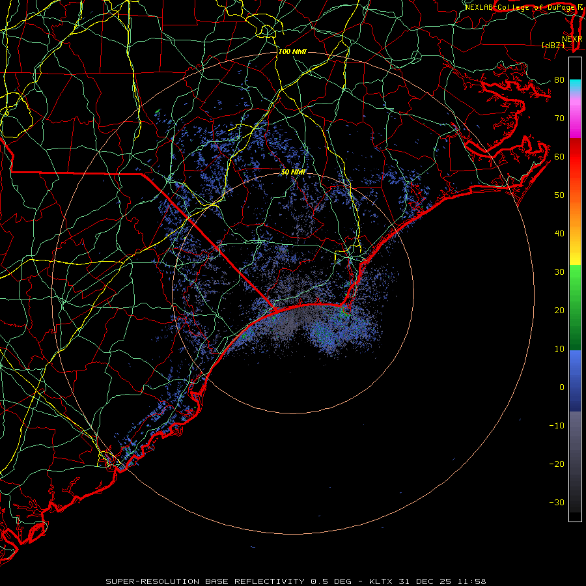Click the -20 value on dBZ scale
Screen dimensions: 586x586
pyautogui.click(x=557, y=464)
